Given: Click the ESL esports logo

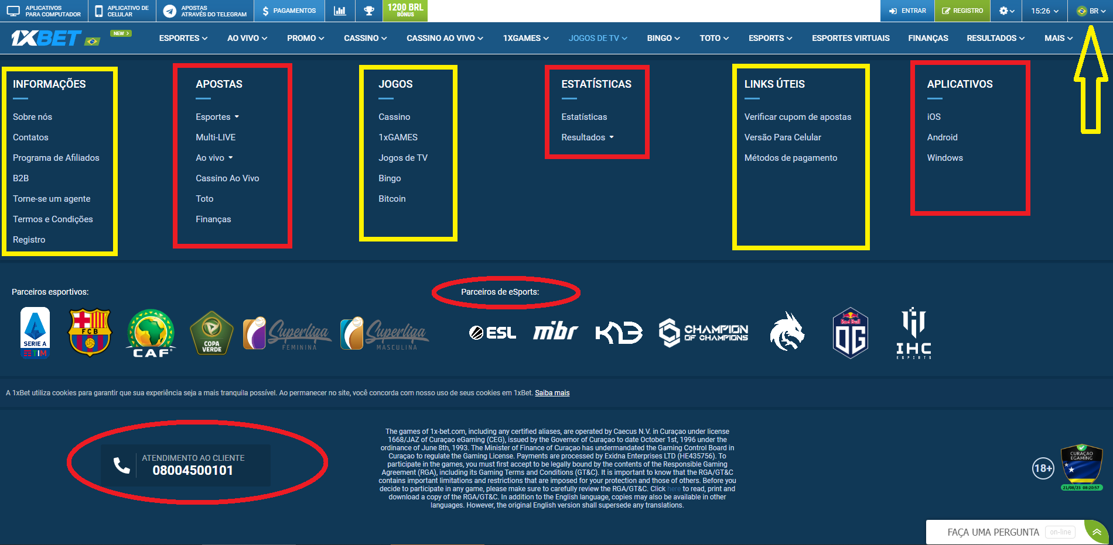Looking at the screenshot, I should click(493, 333).
